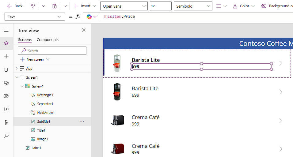Click the 699 price in second row

(x=135, y=95)
